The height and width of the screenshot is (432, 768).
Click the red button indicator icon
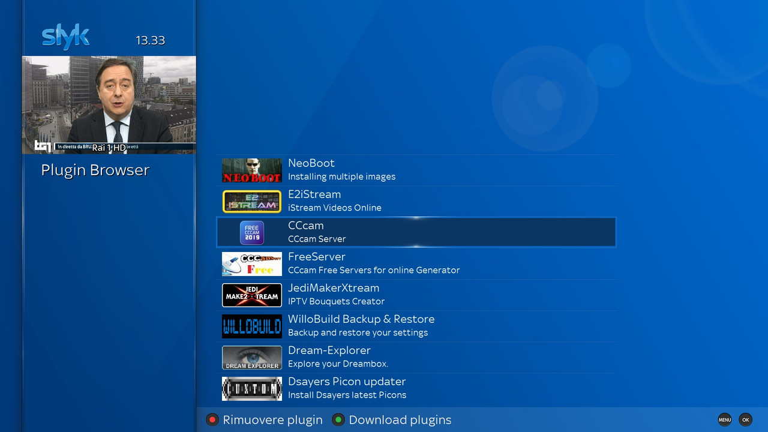pos(212,420)
